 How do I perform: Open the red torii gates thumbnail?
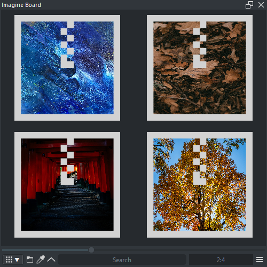pos(67,185)
